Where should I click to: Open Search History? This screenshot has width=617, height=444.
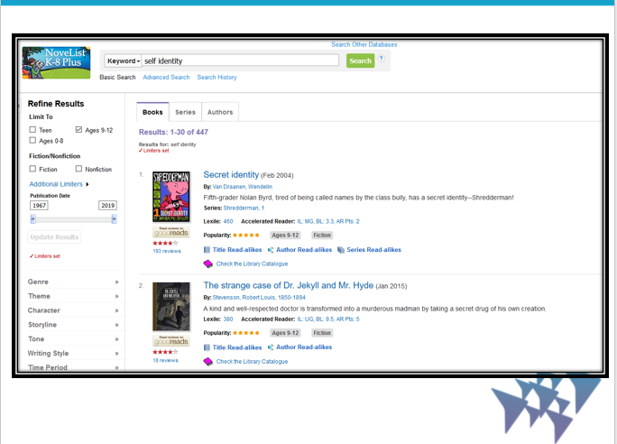point(216,77)
